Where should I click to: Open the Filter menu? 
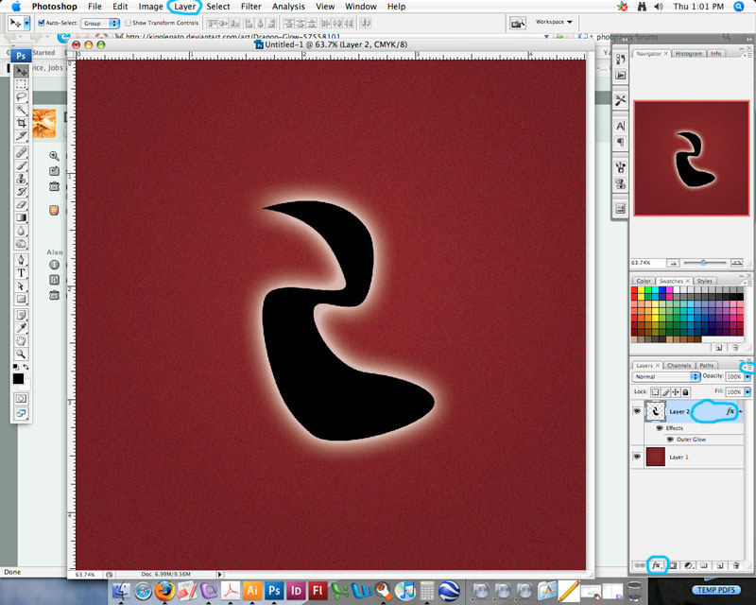point(250,7)
